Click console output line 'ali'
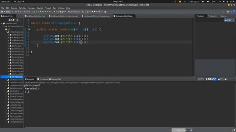This screenshot has height=132, width=236. pos(27,92)
